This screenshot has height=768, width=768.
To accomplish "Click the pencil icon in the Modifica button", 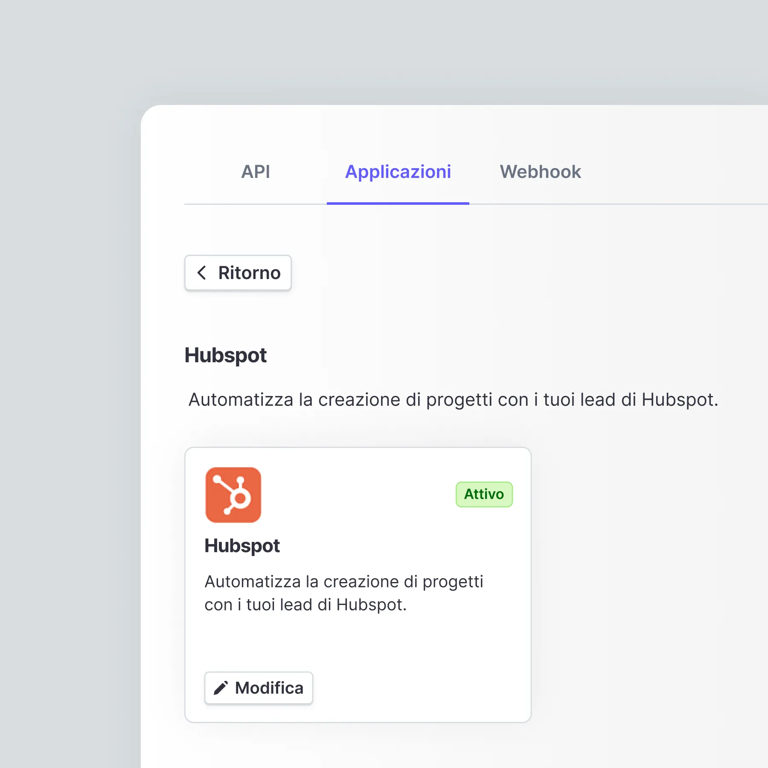I will [x=221, y=688].
